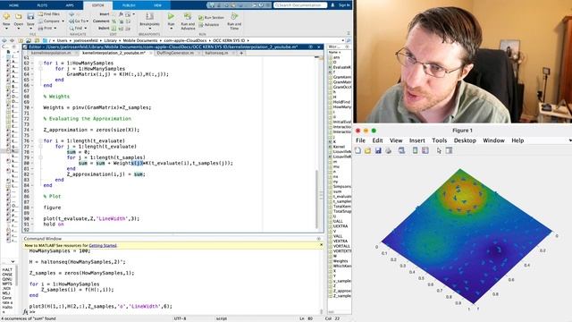Expand the Open dropdown arrow
This screenshot has width=572, height=322.
(x=18, y=28)
